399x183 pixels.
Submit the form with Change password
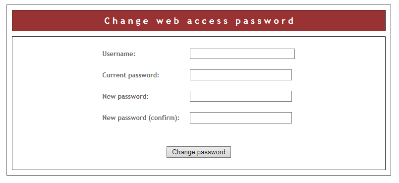199,152
